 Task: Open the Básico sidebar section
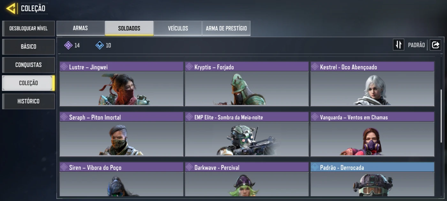(28, 47)
